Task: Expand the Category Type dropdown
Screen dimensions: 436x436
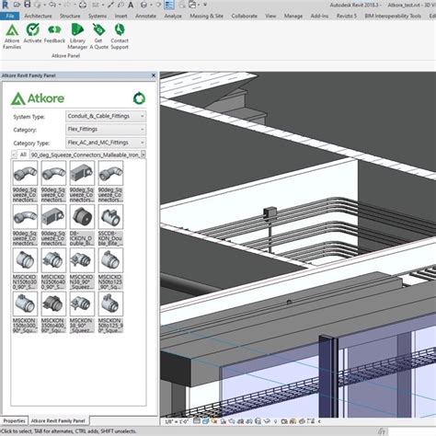Action: pos(106,143)
